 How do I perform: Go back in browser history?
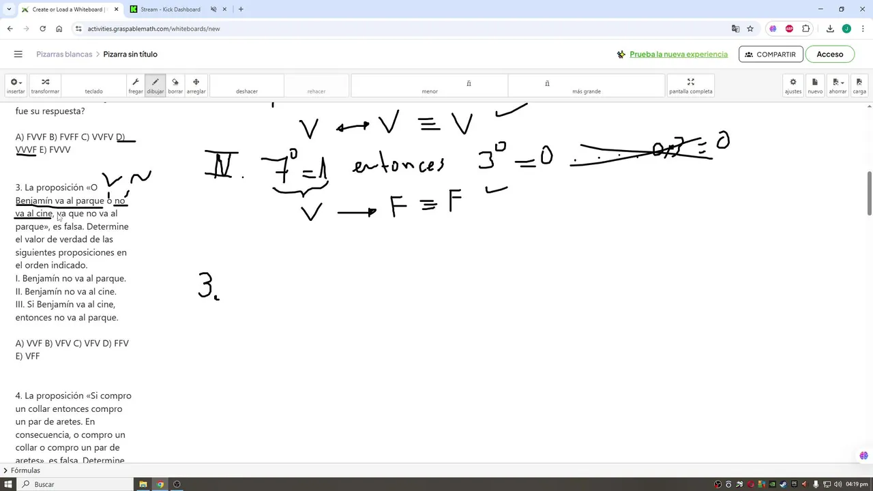10,29
